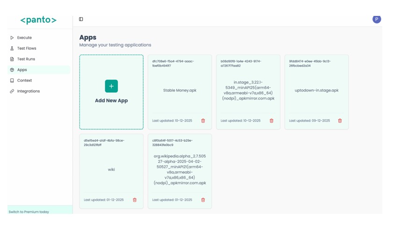Navigate to Test Runs
This screenshot has width=400, height=226.
click(26, 59)
